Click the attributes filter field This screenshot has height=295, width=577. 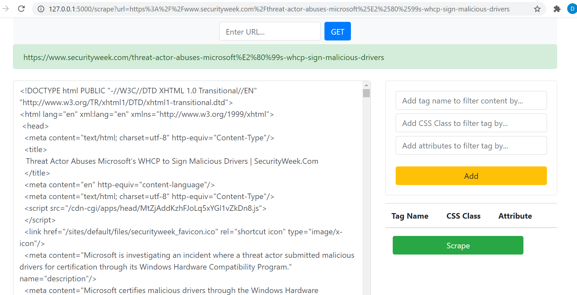[x=471, y=146]
